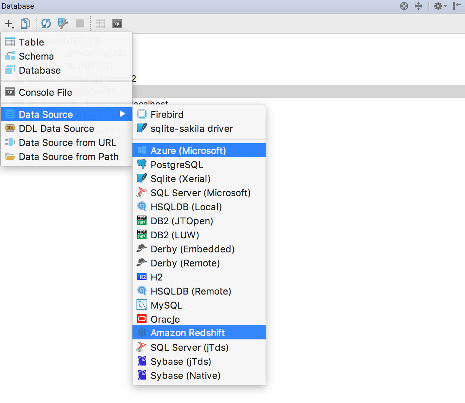Select H2 data source
This screenshot has width=465, height=403.
pos(199,277)
